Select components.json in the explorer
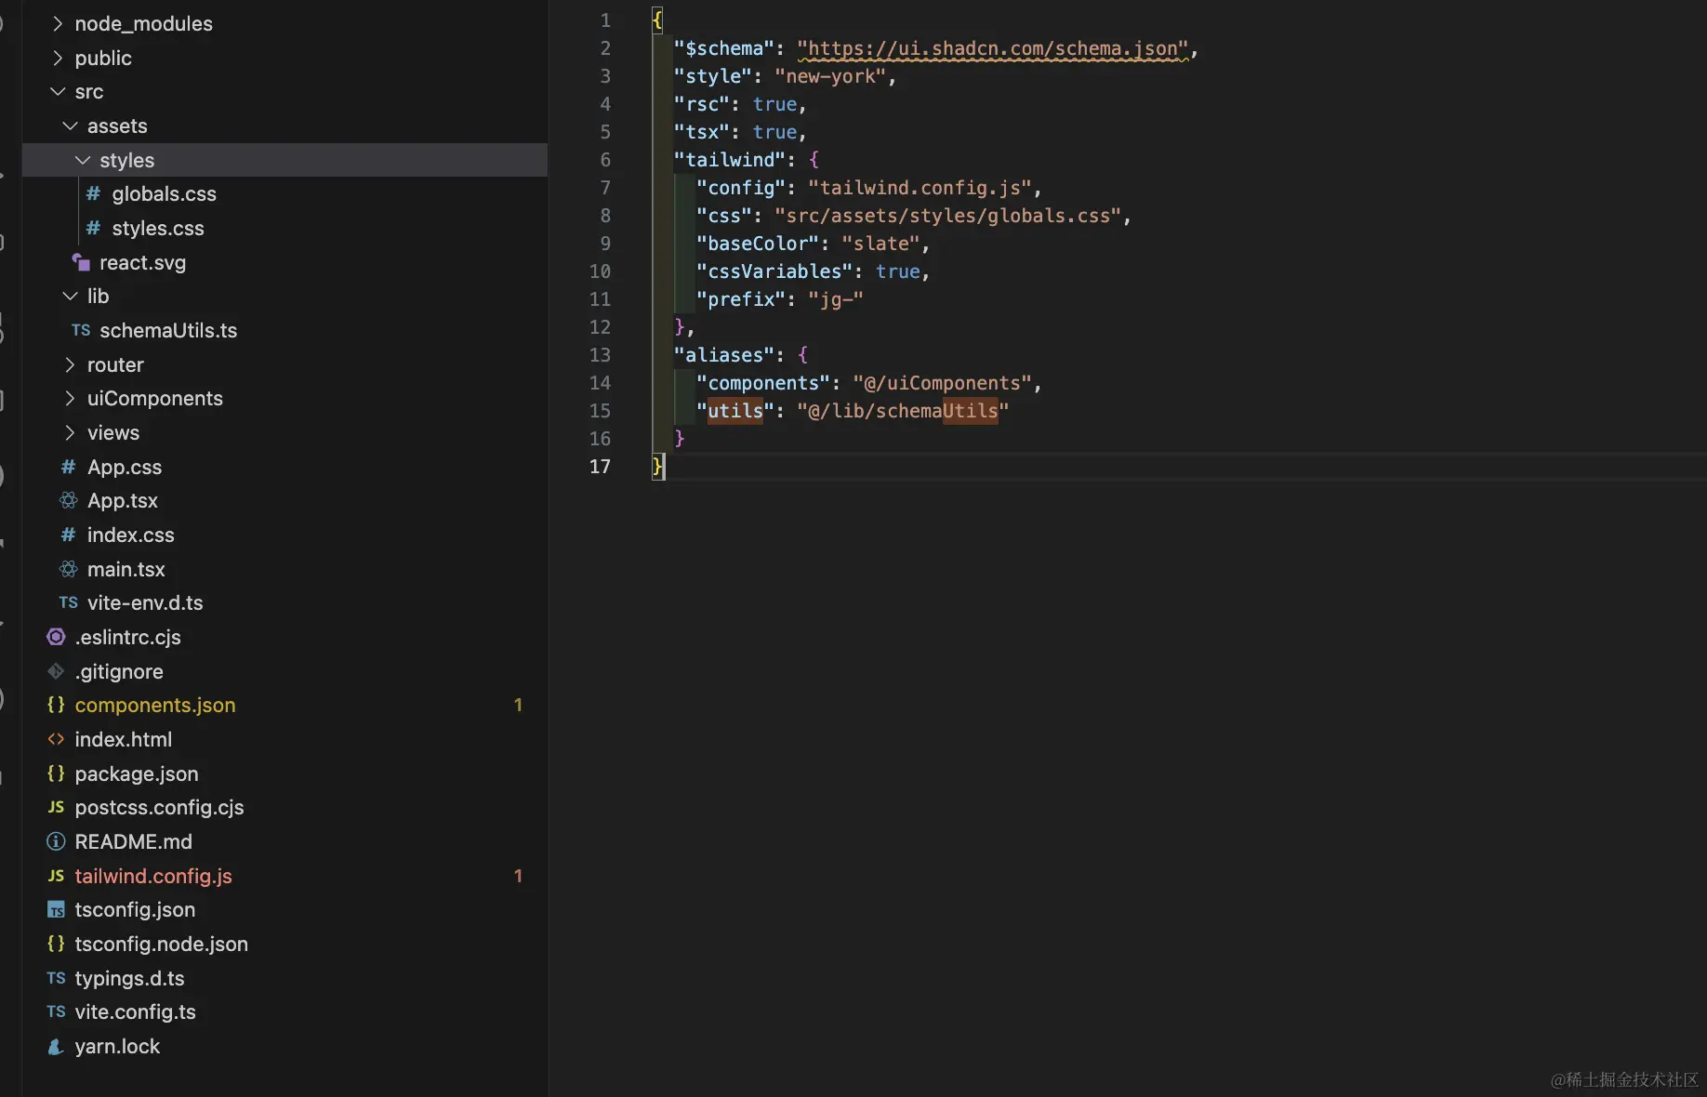This screenshot has width=1707, height=1097. [x=155, y=705]
